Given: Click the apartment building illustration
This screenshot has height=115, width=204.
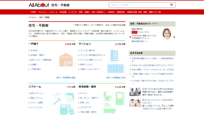Looking at the screenshot, I should coord(115,61).
